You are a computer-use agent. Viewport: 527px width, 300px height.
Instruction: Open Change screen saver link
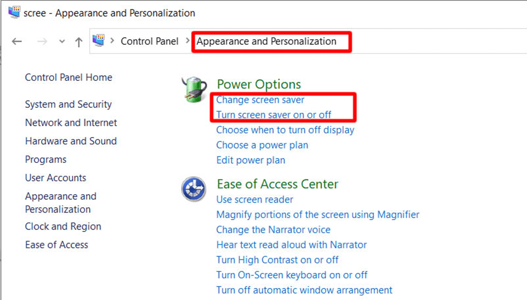pos(260,100)
